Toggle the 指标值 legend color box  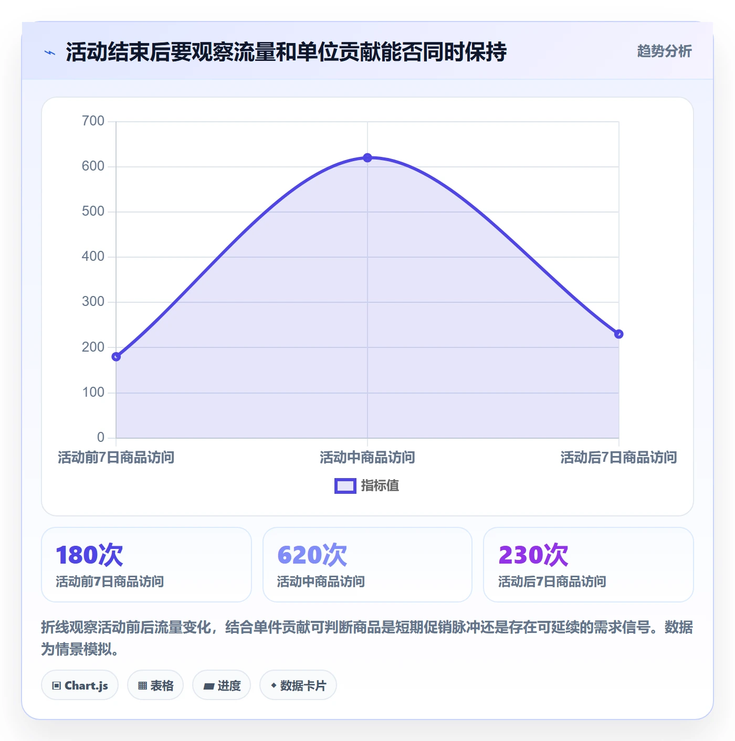pos(345,486)
